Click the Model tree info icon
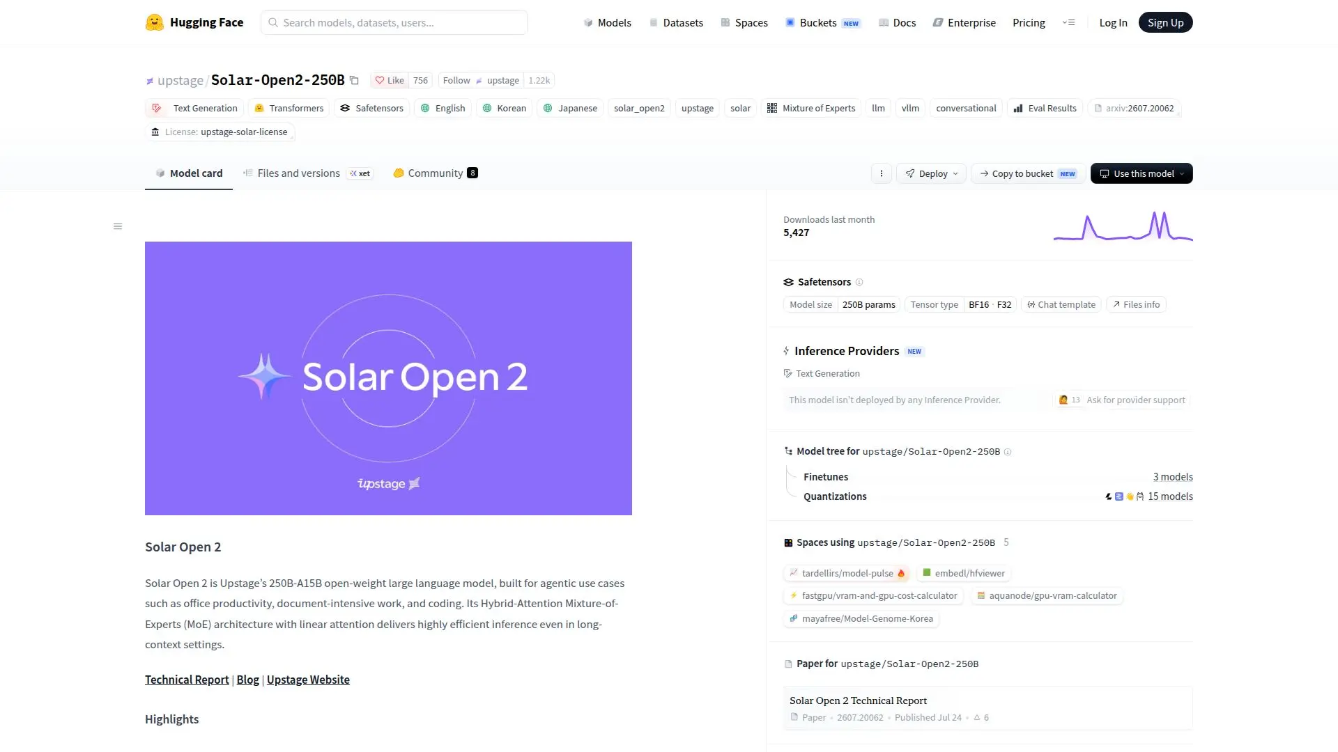This screenshot has height=752, width=1338. click(x=1008, y=452)
